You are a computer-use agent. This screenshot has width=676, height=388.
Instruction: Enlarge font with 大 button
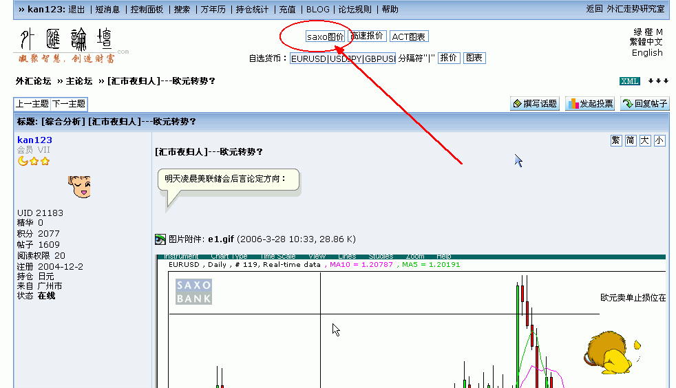click(644, 140)
